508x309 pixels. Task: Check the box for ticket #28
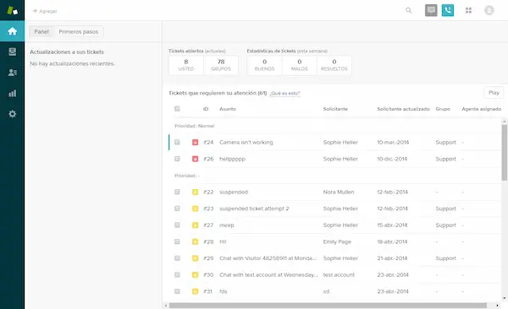[x=177, y=241]
